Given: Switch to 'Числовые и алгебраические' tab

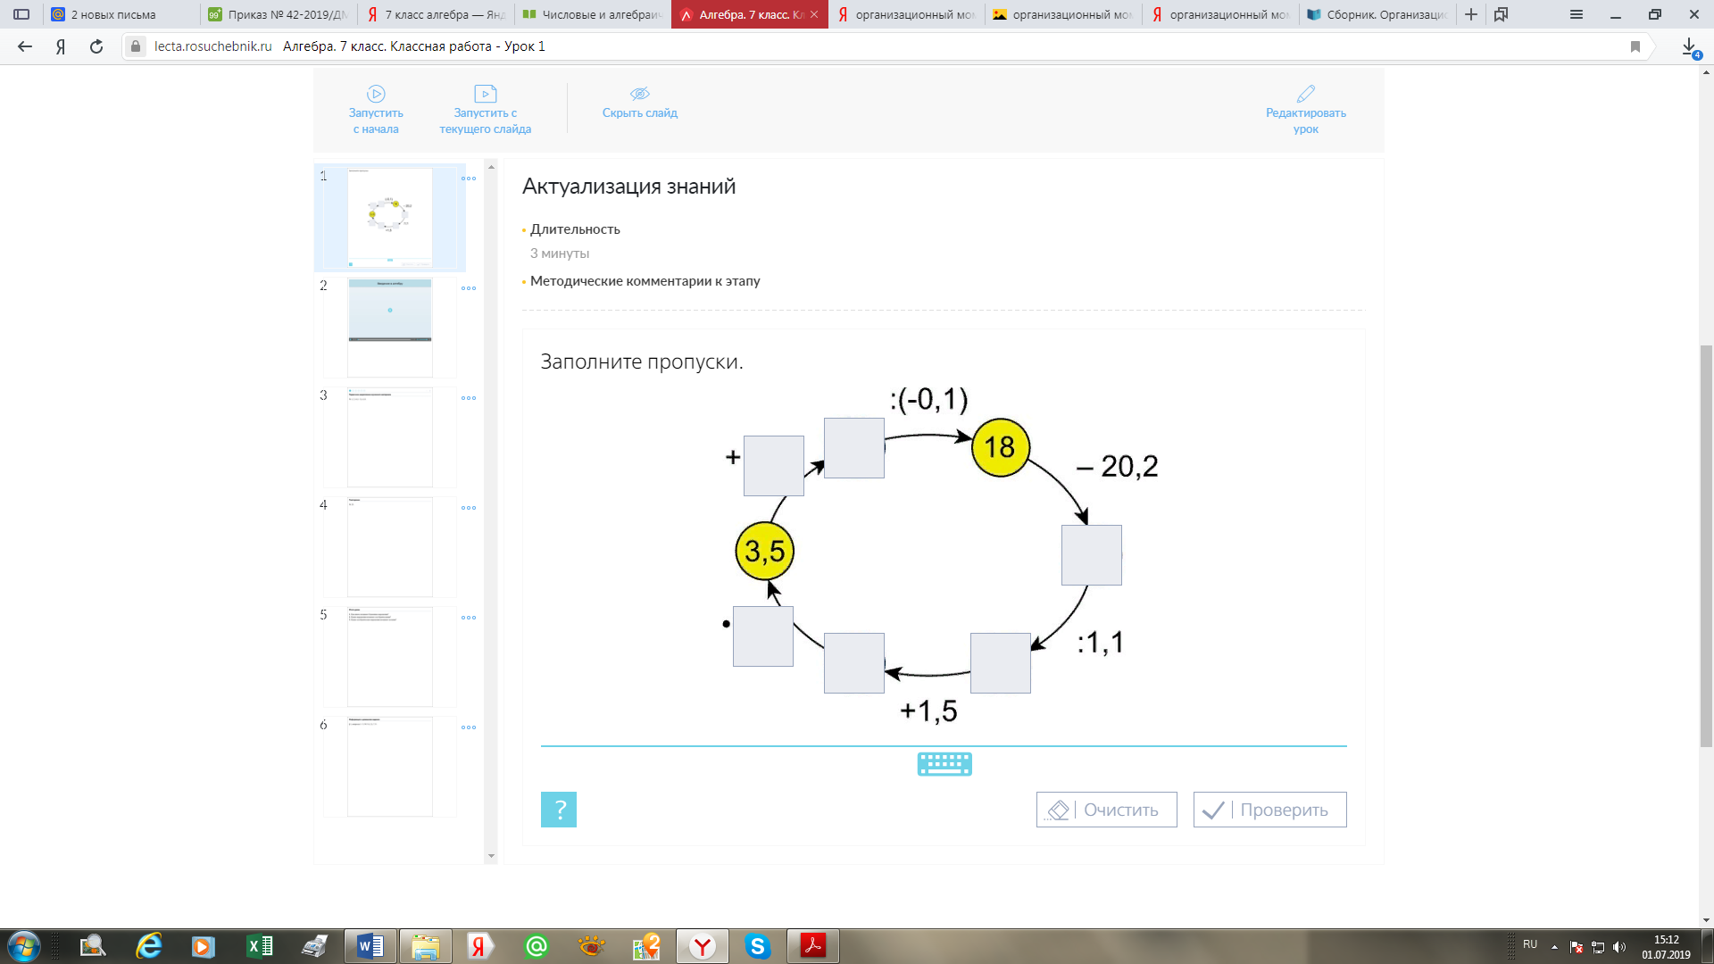Looking at the screenshot, I should pos(593,14).
